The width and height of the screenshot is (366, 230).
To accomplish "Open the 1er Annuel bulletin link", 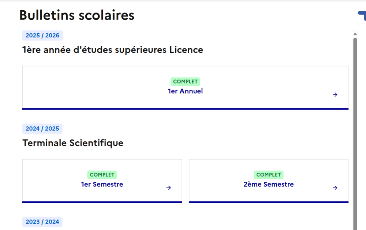I will 185,91.
